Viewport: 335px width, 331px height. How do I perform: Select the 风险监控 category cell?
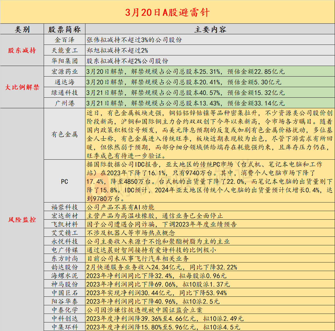(x=22, y=220)
